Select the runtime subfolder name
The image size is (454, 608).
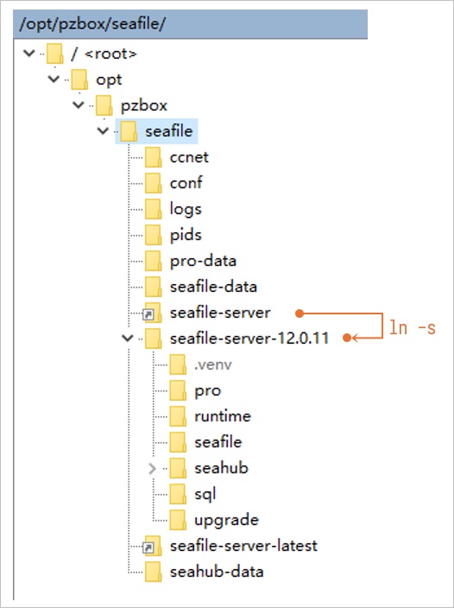click(x=223, y=417)
